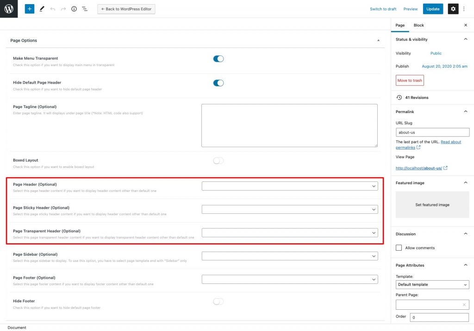The height and width of the screenshot is (331, 474).
Task: Collapse the Status & visibility section
Action: point(465,39)
